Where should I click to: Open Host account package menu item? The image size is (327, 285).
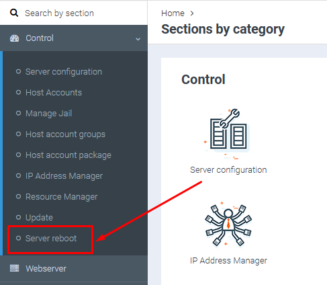point(68,155)
